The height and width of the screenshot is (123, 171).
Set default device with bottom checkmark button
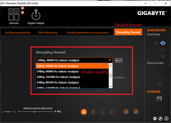(126, 112)
